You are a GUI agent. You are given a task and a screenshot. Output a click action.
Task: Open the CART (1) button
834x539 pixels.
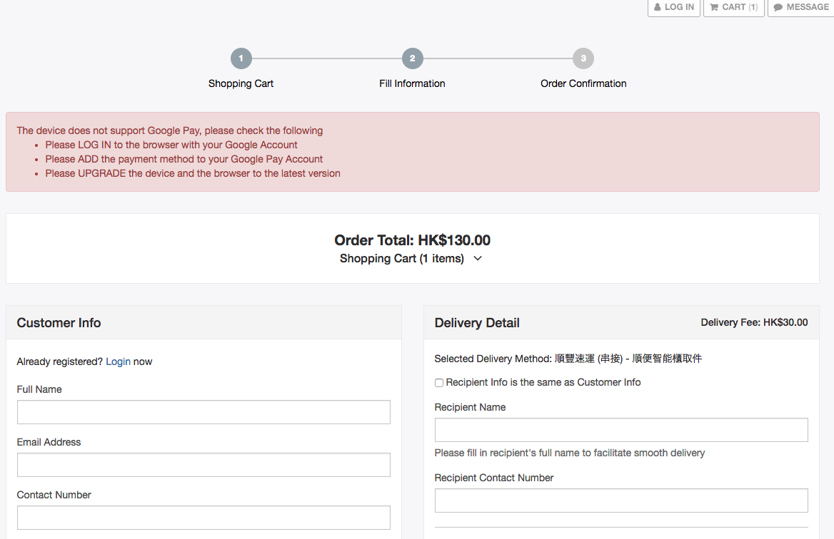tap(733, 7)
